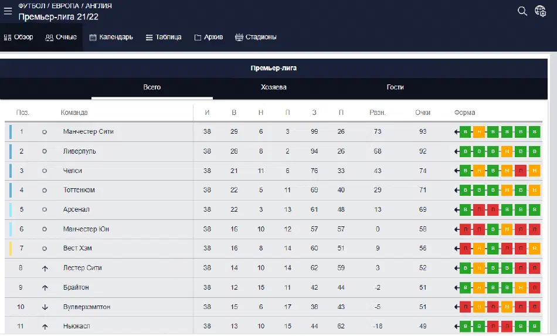Click the up-arrow position icon for Ньюкасл
The image size is (557, 336).
pos(45,327)
